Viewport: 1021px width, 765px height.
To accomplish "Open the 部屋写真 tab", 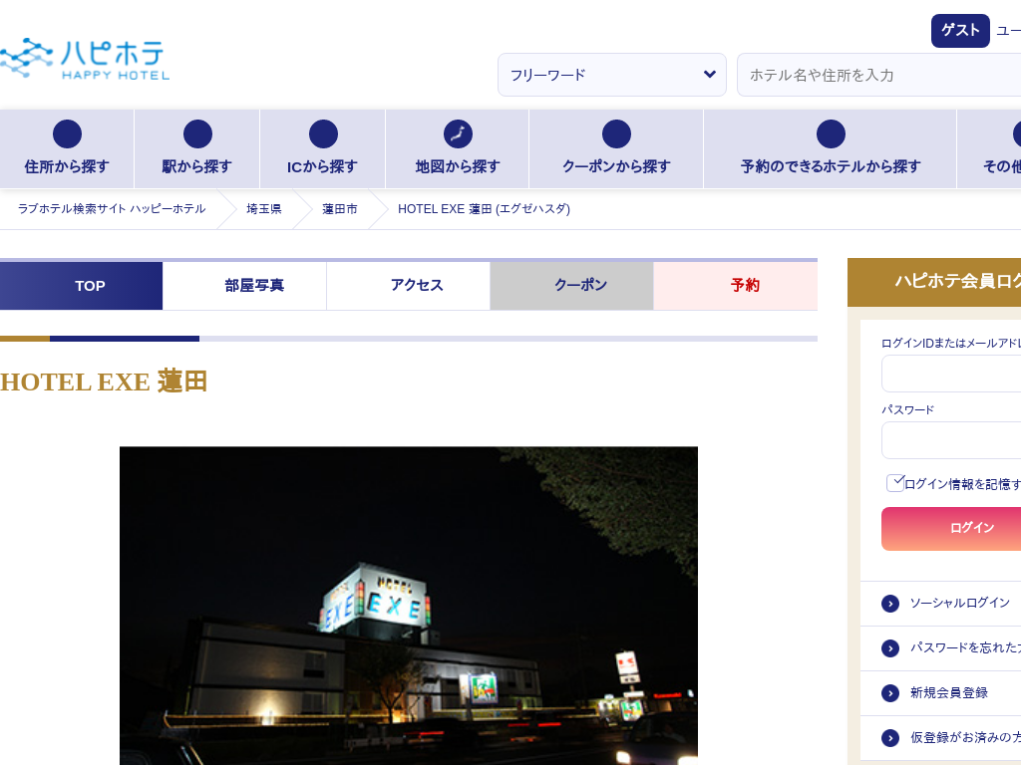I will (x=245, y=286).
